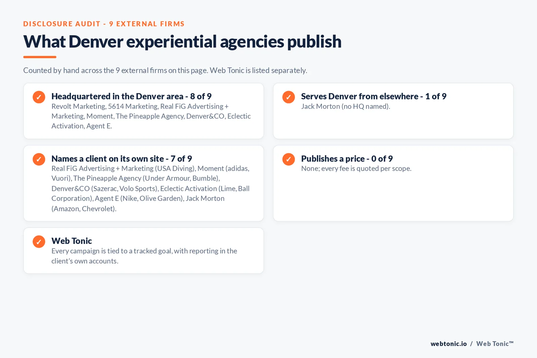Screen dimensions: 537x358
Task: Click the 'Web Tonic' card heading
Action: [x=72, y=241]
